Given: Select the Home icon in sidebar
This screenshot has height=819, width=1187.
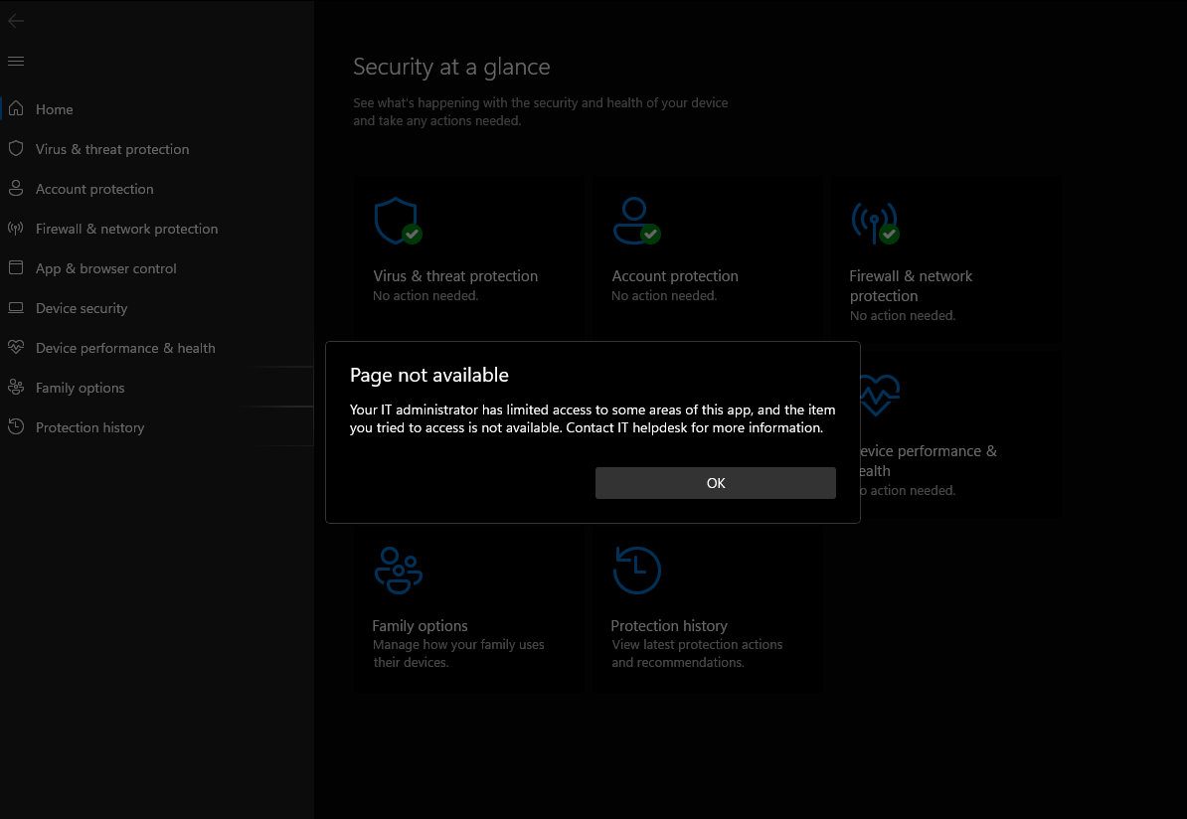Looking at the screenshot, I should coord(16,109).
